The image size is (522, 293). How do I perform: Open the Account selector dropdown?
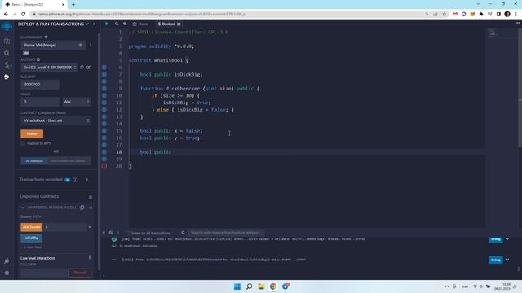(x=49, y=68)
